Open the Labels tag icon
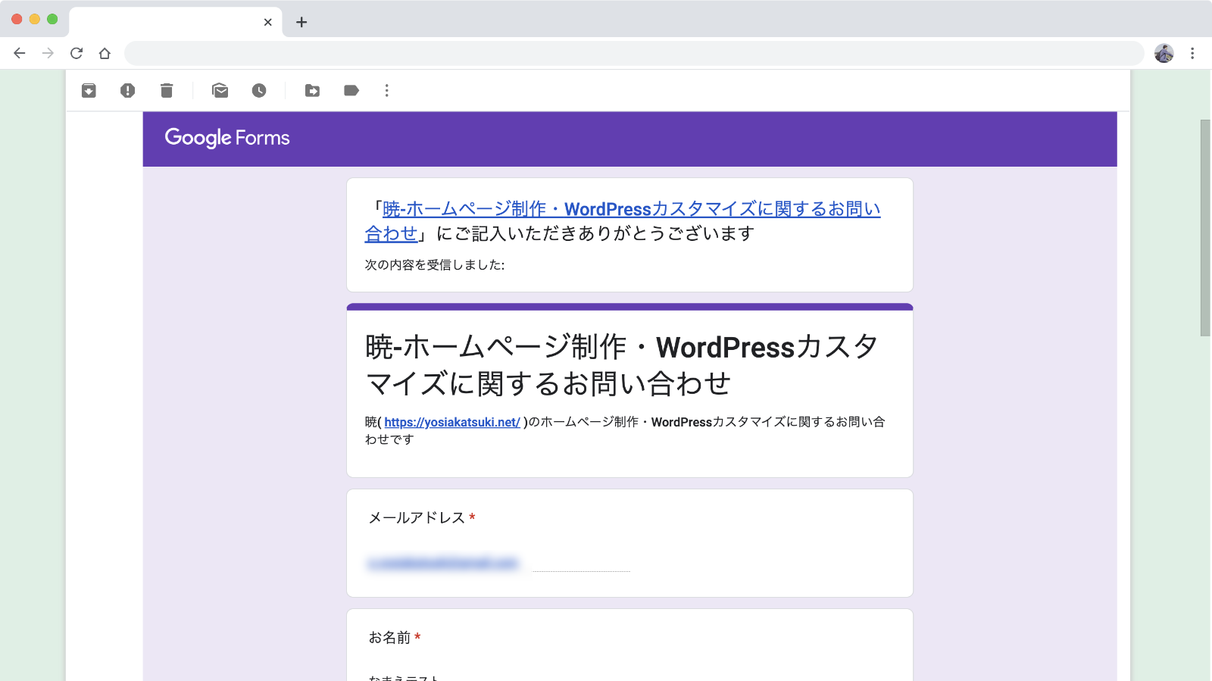Image resolution: width=1212 pixels, height=681 pixels. (x=351, y=91)
